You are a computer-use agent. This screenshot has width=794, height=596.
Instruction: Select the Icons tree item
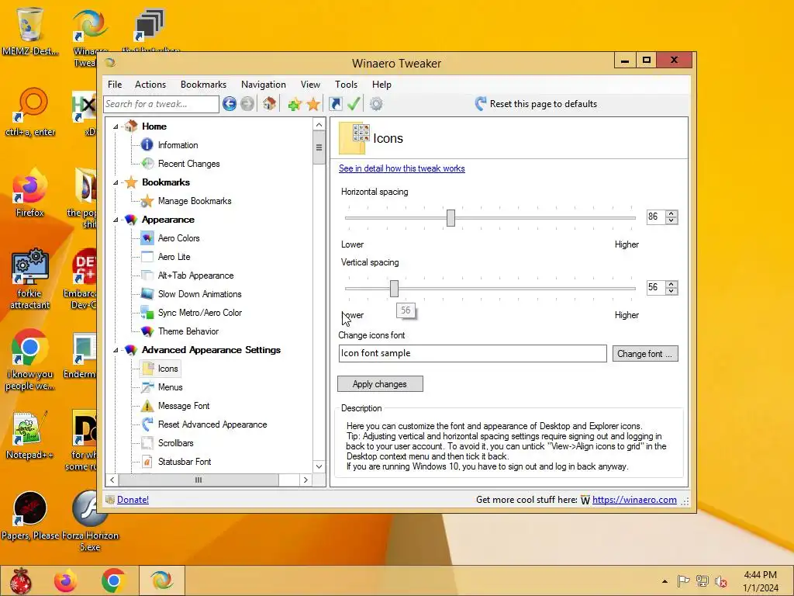click(x=161, y=369)
